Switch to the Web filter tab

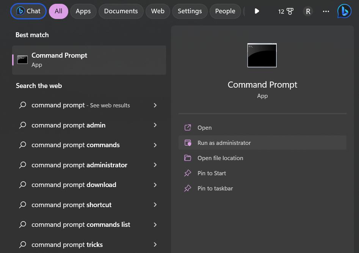click(158, 11)
